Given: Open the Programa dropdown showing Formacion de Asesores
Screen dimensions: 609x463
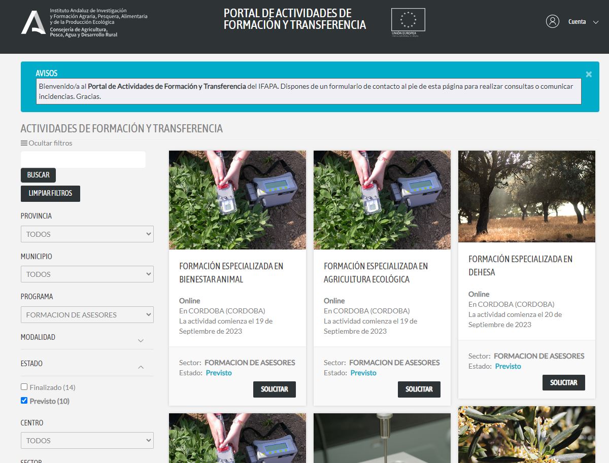Looking at the screenshot, I should (87, 314).
